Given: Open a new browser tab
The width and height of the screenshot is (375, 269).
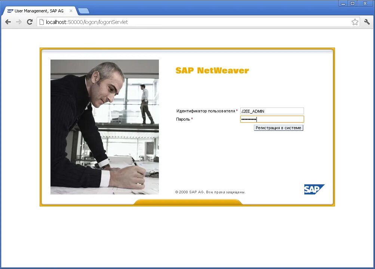Looking at the screenshot, I should point(84,11).
